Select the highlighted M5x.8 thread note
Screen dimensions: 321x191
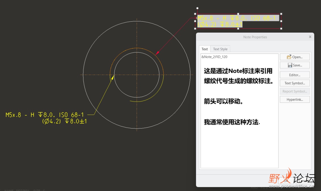click(238, 21)
